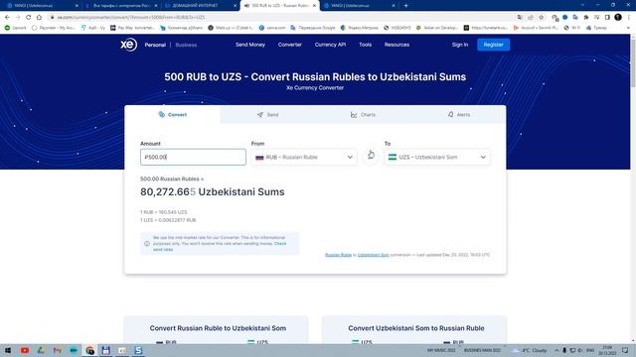Open the From currency RUB dropdown
The image size is (636, 357).
304,157
